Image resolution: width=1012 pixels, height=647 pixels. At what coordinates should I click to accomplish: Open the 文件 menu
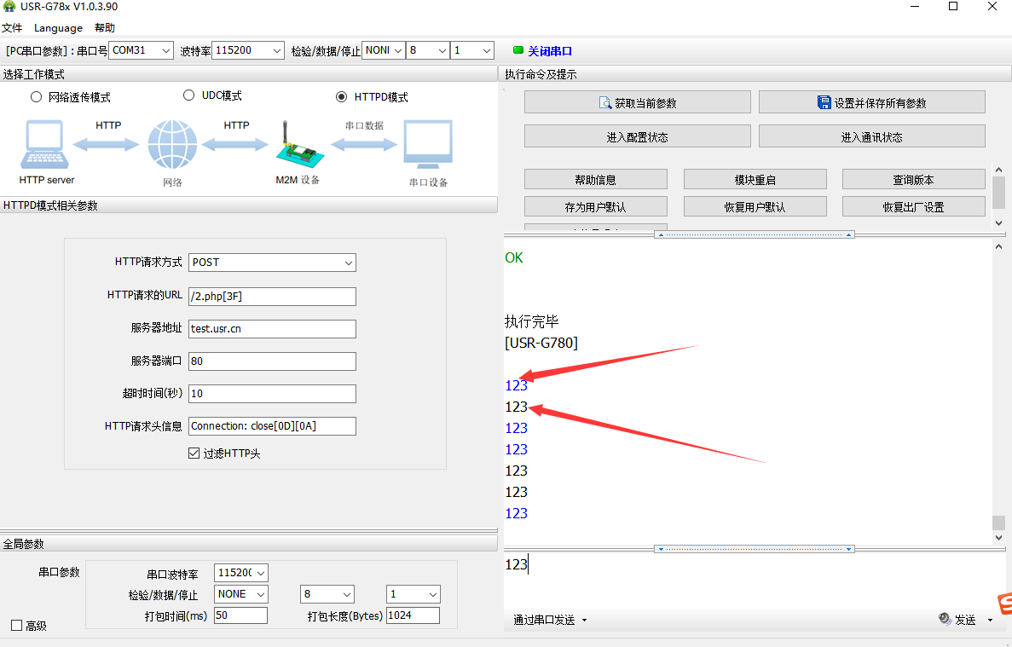pos(12,28)
